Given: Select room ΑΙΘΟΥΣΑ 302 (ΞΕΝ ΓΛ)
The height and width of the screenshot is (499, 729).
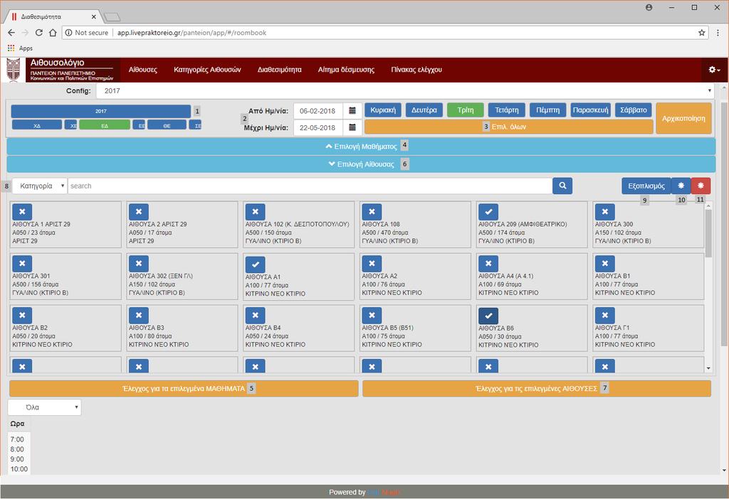Looking at the screenshot, I should point(139,264).
